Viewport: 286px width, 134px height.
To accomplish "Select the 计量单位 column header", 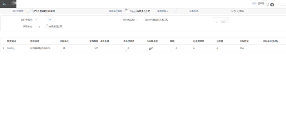I will (x=64, y=41).
